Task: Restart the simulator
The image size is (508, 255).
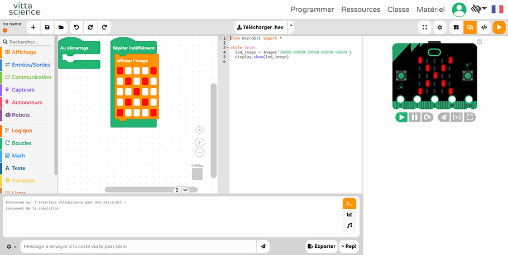Action: [x=428, y=117]
